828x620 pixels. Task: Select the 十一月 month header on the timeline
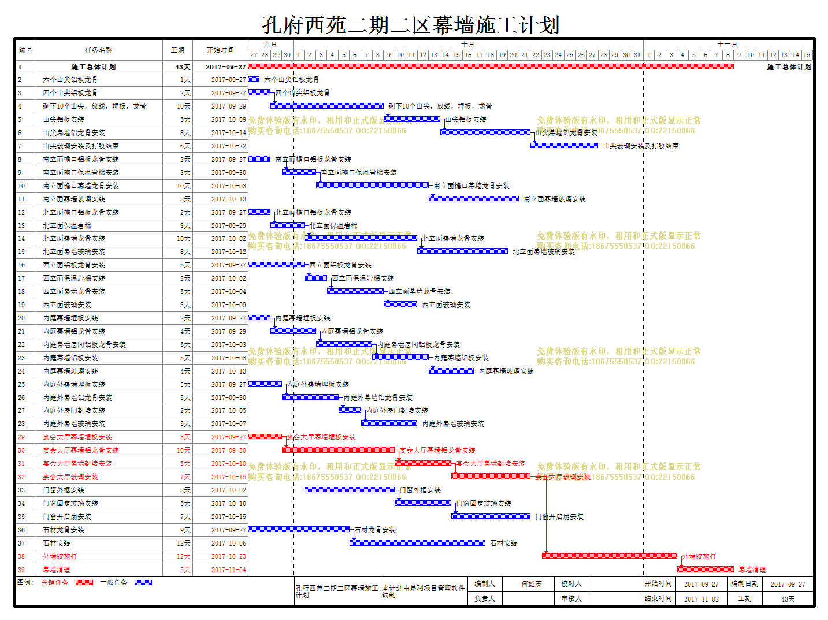[727, 44]
